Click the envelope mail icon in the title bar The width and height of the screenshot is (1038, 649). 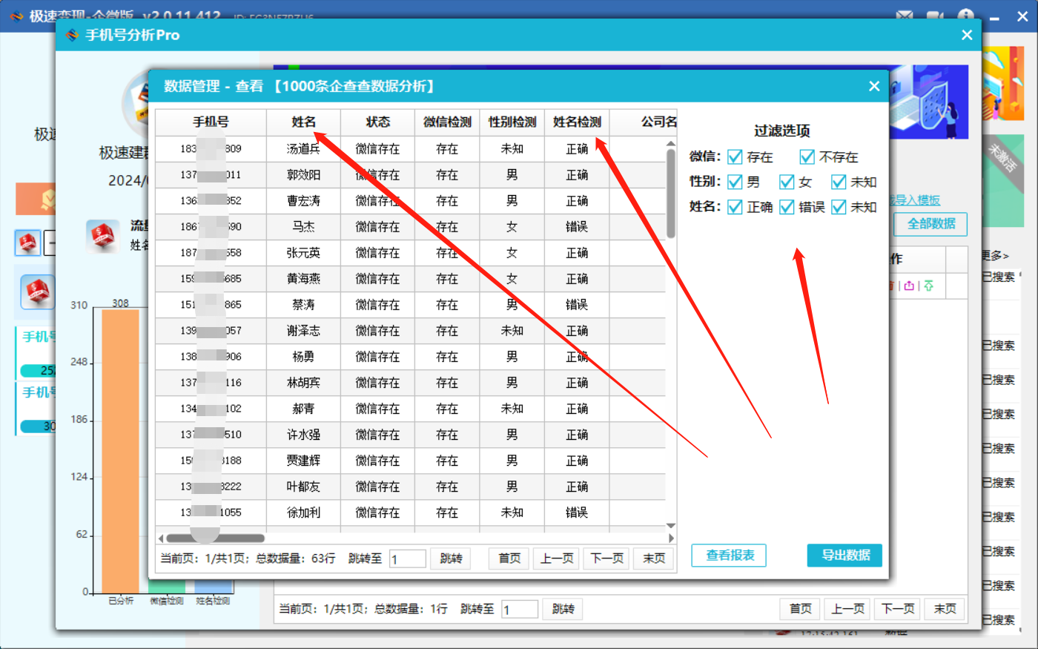point(905,14)
